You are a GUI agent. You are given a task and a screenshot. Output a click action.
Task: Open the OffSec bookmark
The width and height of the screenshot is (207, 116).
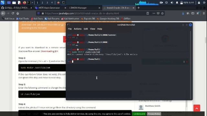pos(126,19)
